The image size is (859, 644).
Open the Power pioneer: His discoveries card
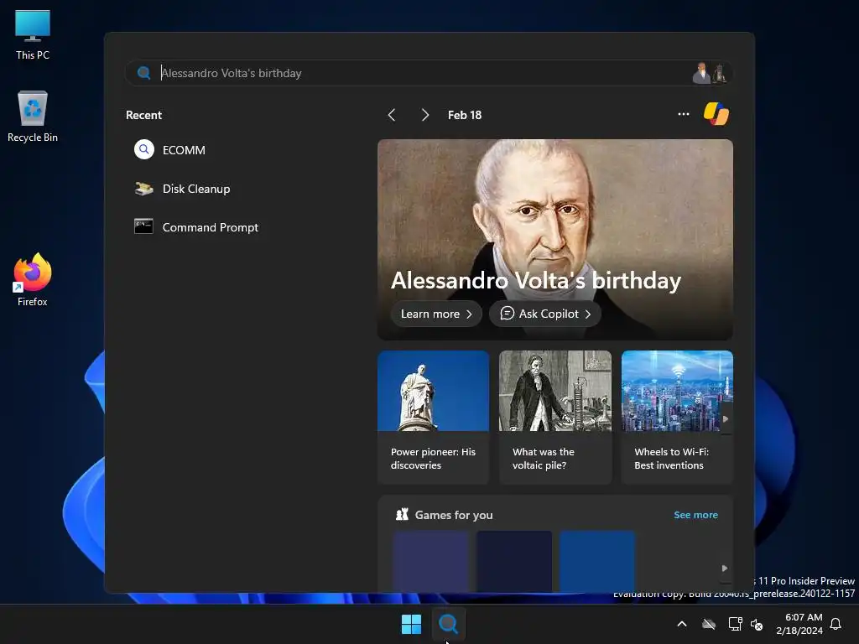click(433, 418)
